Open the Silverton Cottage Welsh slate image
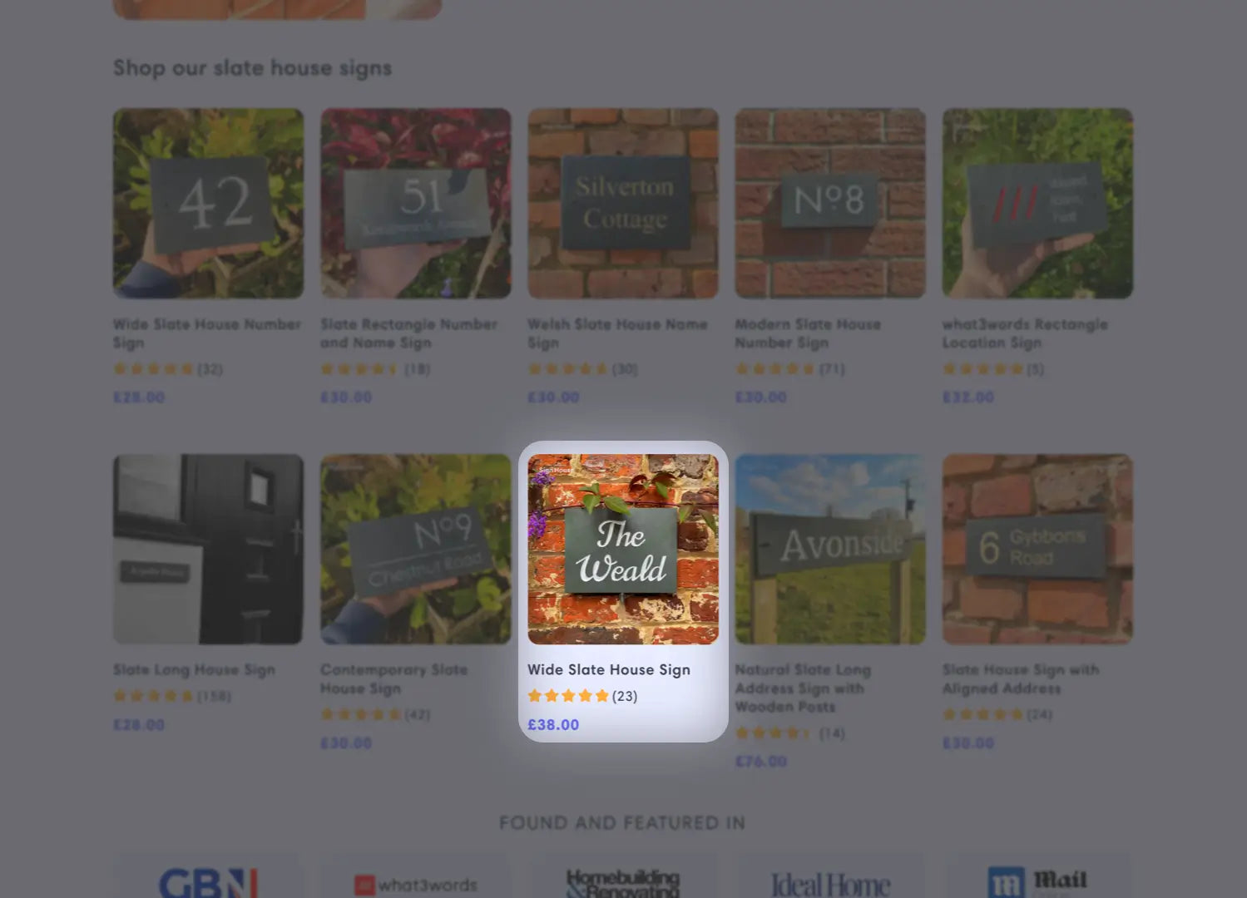 pyautogui.click(x=623, y=203)
